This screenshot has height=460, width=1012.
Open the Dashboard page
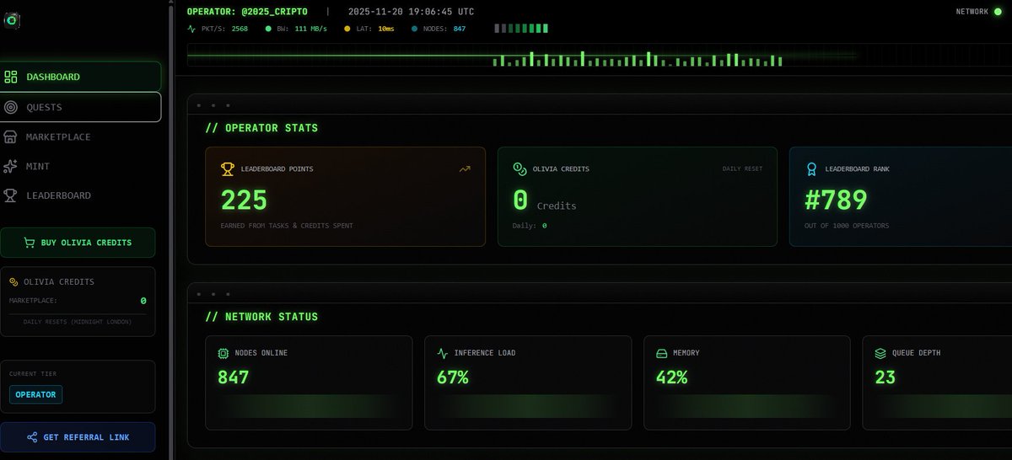[x=81, y=77]
